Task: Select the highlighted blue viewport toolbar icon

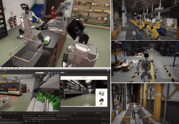Action: point(49,73)
